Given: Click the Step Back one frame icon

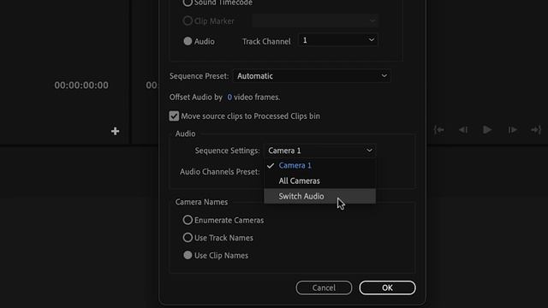Looking at the screenshot, I should pyautogui.click(x=463, y=130).
